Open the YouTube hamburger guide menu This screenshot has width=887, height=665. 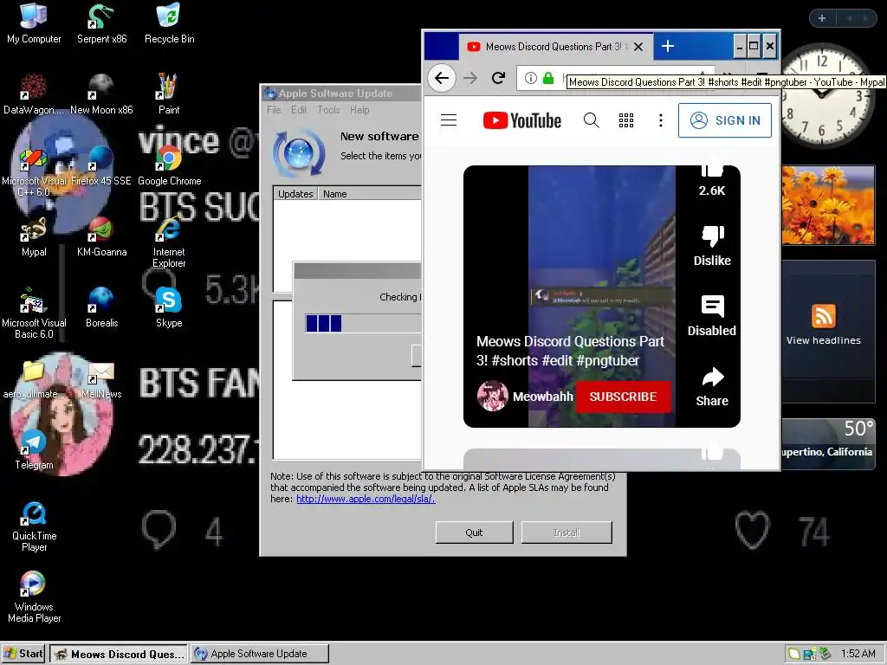449,119
